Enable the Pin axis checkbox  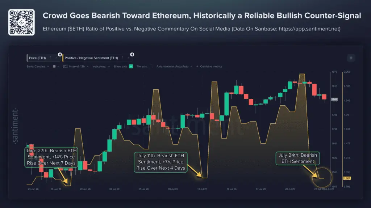point(151,67)
